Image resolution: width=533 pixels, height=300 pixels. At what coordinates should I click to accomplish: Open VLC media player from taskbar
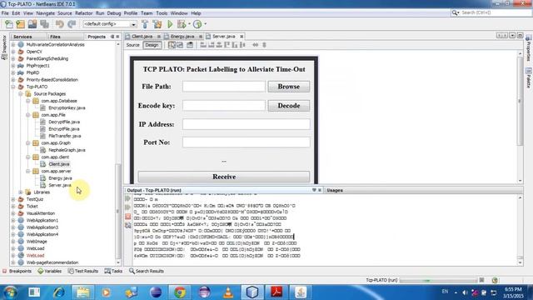coord(228,292)
